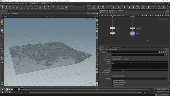
Task: Toggle Recompute Affected Normals checkbox
Action: [x=112, y=82]
